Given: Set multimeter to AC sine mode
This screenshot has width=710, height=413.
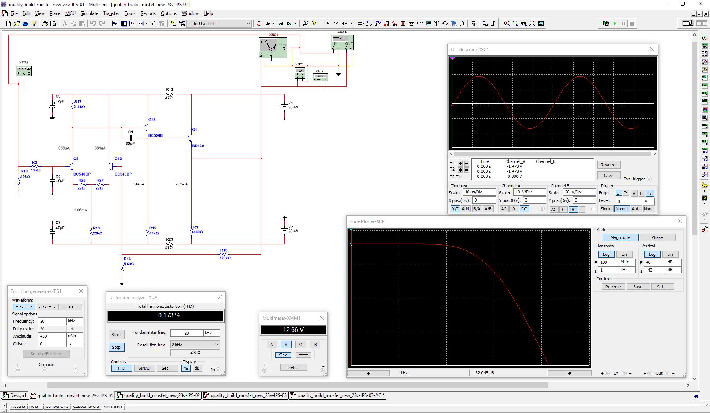Looking at the screenshot, I should [x=283, y=355].
